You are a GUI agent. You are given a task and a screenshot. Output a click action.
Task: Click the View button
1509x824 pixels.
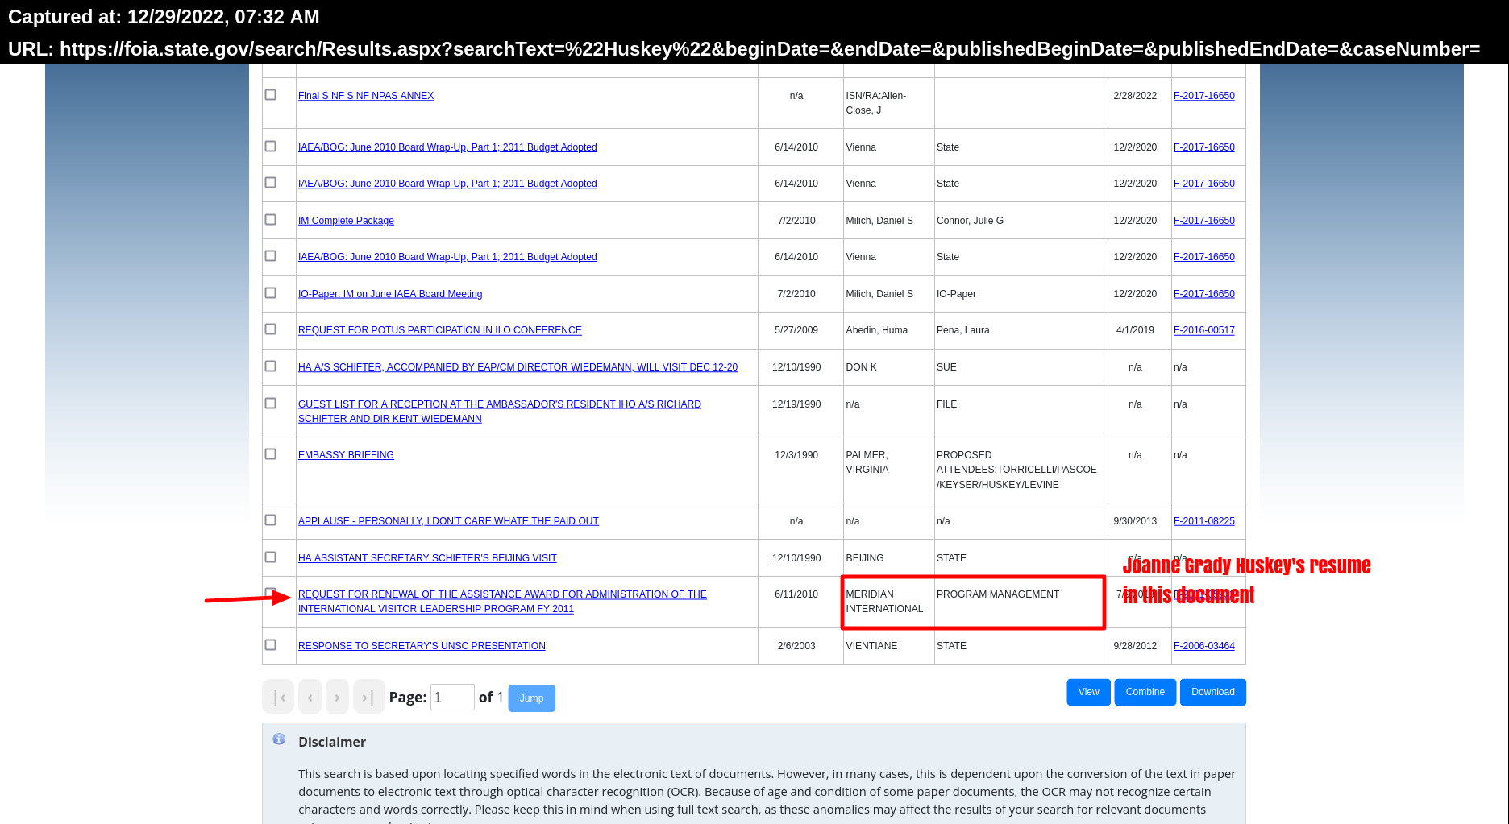1088,692
